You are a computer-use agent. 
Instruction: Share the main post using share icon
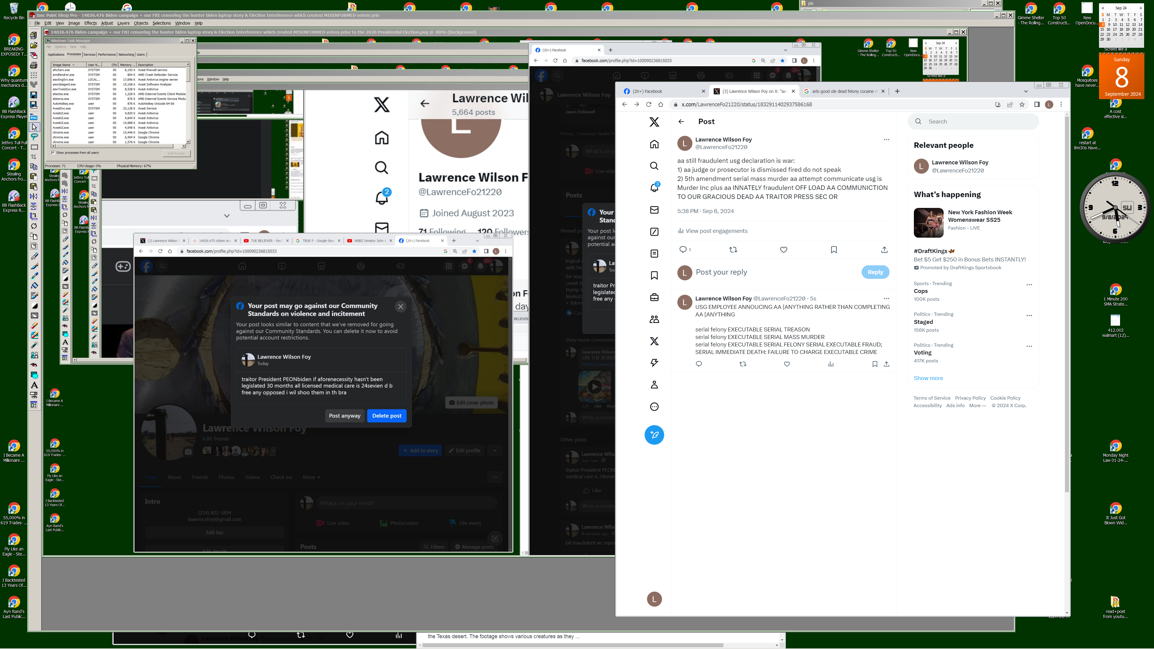884,250
